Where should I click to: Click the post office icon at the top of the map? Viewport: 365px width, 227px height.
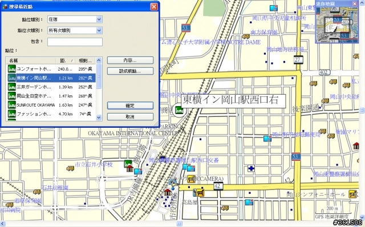(274, 8)
